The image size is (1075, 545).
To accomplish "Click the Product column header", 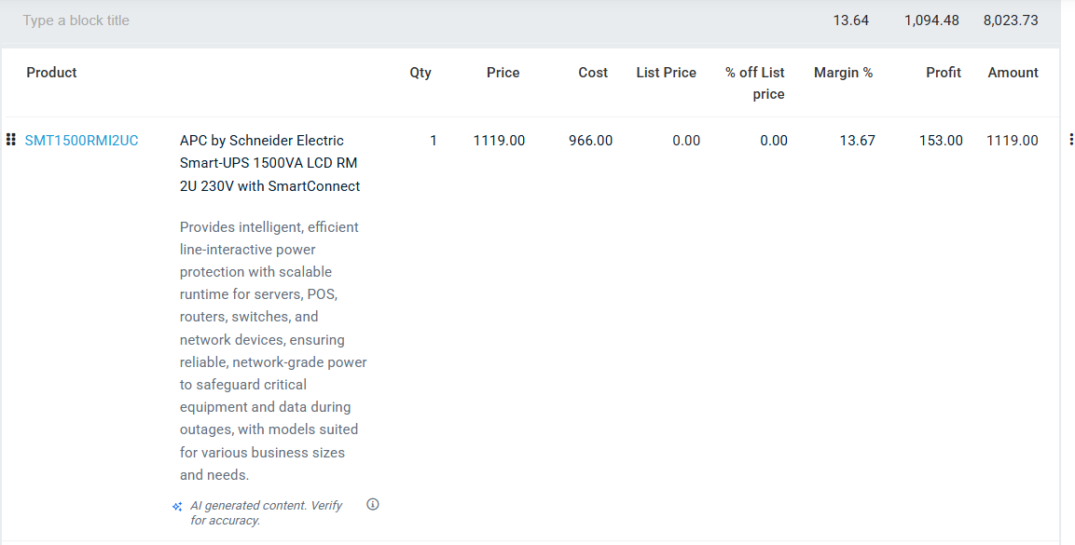I will coord(51,73).
